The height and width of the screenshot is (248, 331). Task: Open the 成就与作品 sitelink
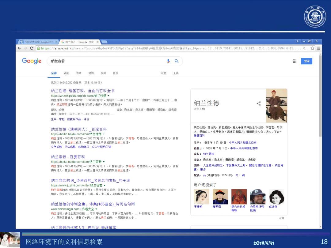(x=74, y=119)
